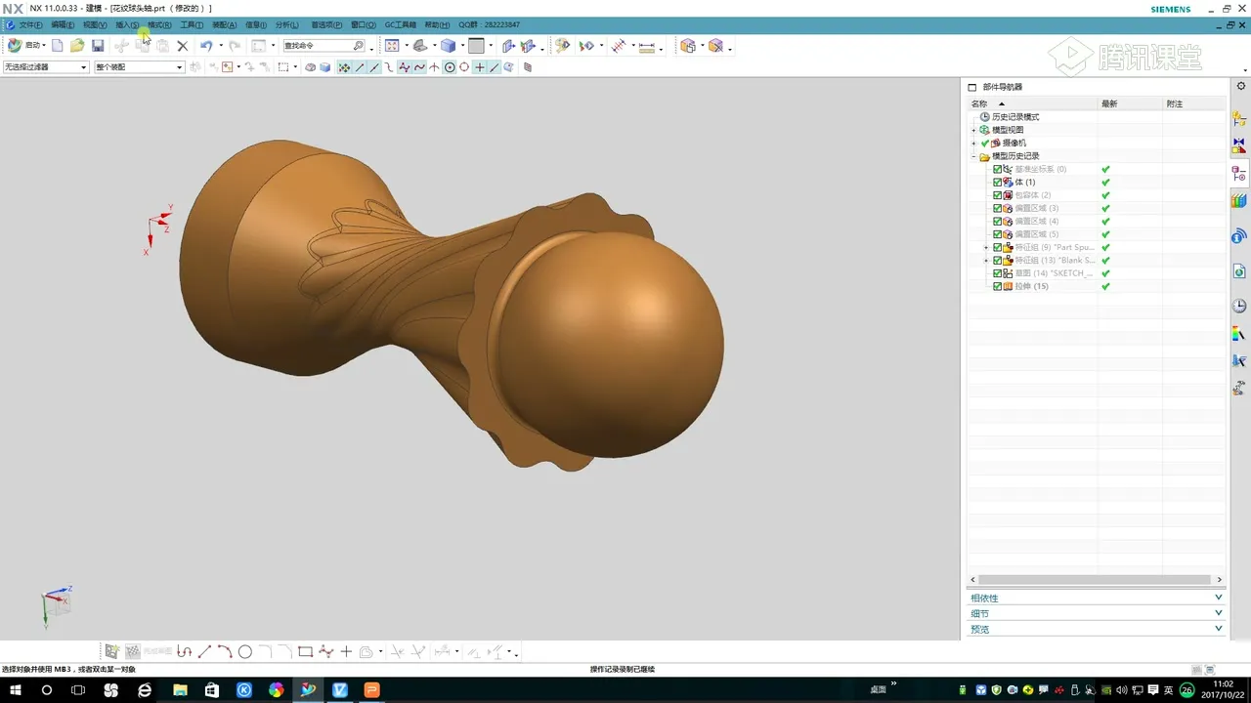Uncheck the 拉伸 (15) feature checkbox
1251x703 pixels.
point(997,286)
